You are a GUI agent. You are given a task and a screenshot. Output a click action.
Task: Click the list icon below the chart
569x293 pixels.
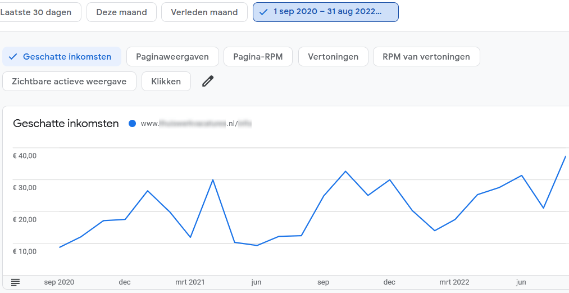click(x=15, y=282)
